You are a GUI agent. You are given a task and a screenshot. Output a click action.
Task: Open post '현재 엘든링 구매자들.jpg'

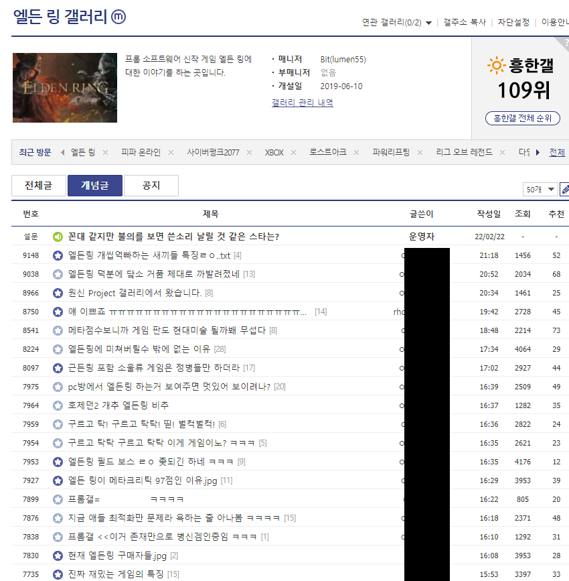[x=117, y=556]
